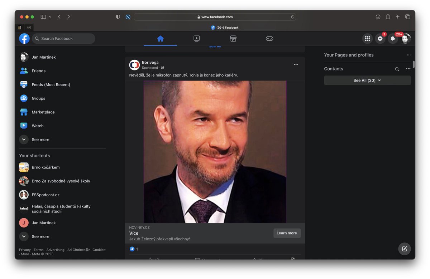Open the Home feed tab

(161, 39)
